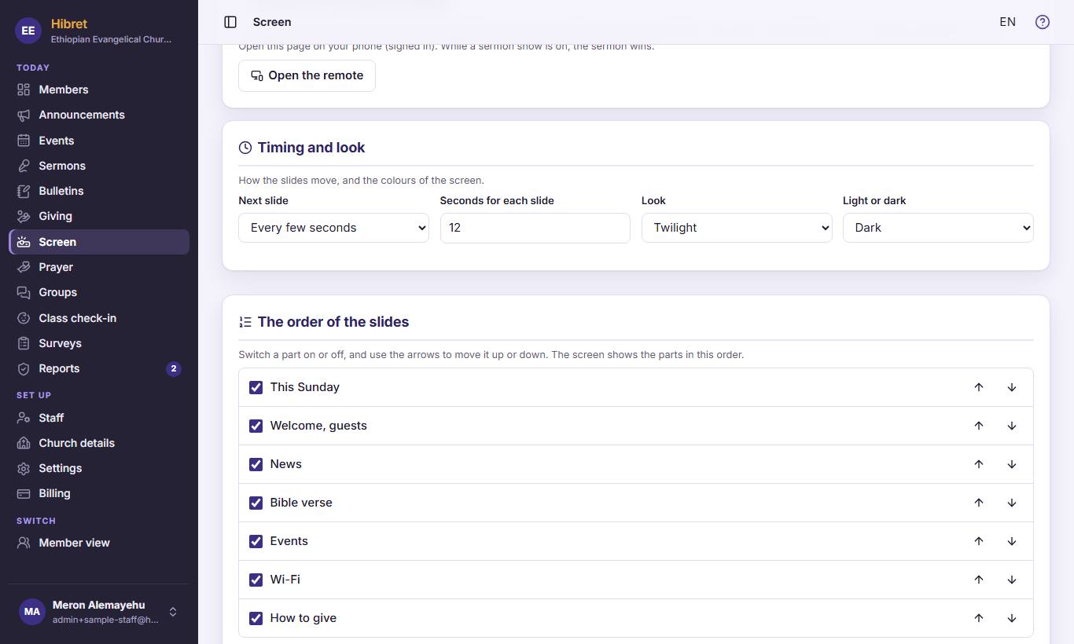Open Reports with badge 2
The height and width of the screenshot is (644, 1074).
tap(99, 368)
